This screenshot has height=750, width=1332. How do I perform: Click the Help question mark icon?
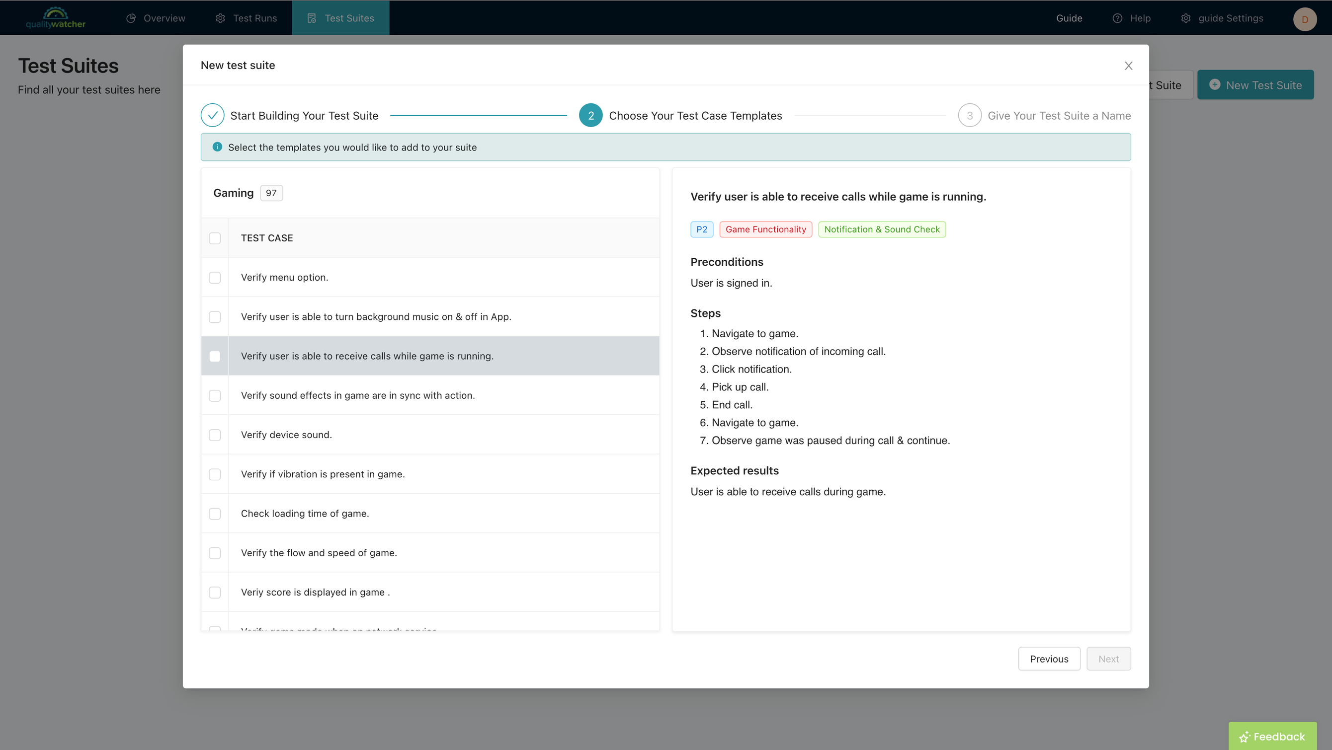[1117, 18]
